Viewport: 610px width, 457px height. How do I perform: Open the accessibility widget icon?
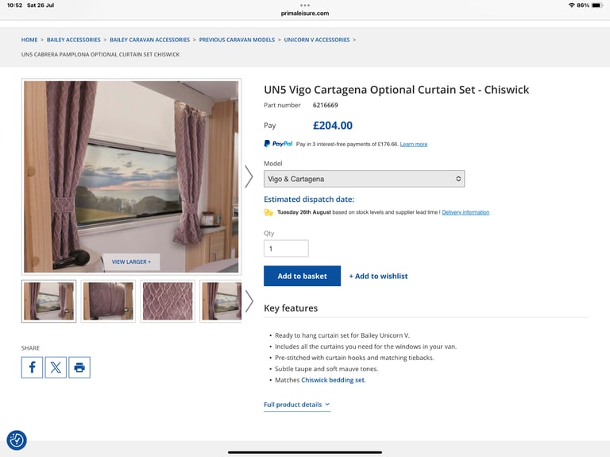coord(17,440)
